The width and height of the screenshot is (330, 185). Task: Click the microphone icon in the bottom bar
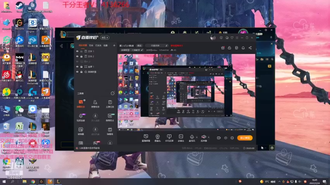point(192,137)
